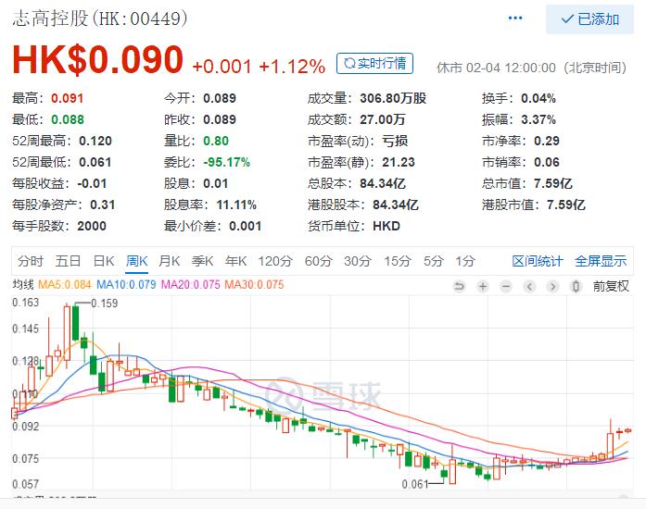Click the 0.159 high marker on chart
Viewport: 646px width, 509px height.
[104, 304]
